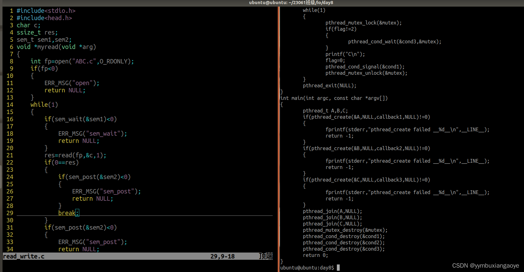This screenshot has height=272, width=524.
Task: Click the 'pthread_cond_destroy(&cond2);' line
Action: [343, 242]
